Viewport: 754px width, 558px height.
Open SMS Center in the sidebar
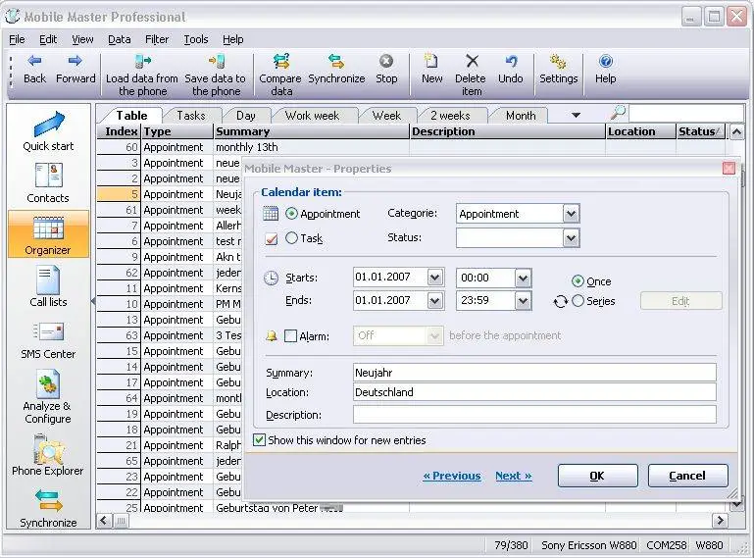48,338
